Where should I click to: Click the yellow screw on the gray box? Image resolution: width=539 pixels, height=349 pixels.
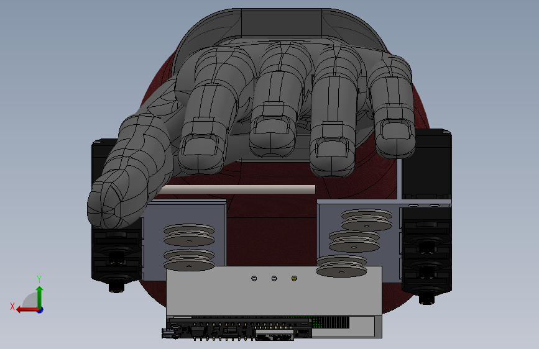(x=294, y=278)
